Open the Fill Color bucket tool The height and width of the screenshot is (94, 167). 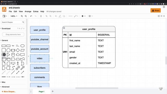pos(56,16)
